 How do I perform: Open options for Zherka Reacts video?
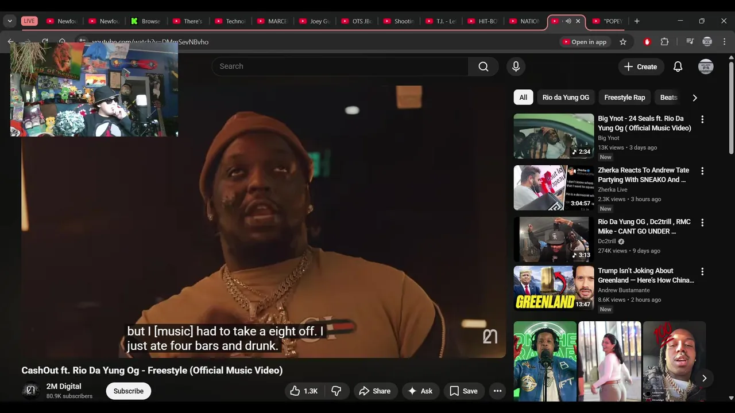[702, 171]
